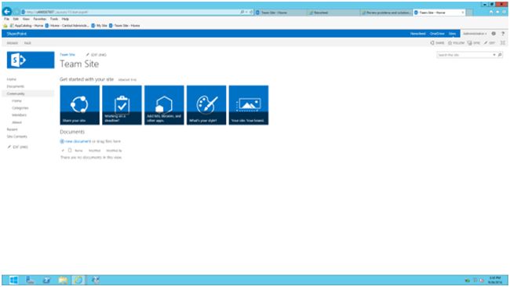Viewport: 510px width, 287px height.
Task: Click the Windows Start button
Action: click(x=13, y=280)
